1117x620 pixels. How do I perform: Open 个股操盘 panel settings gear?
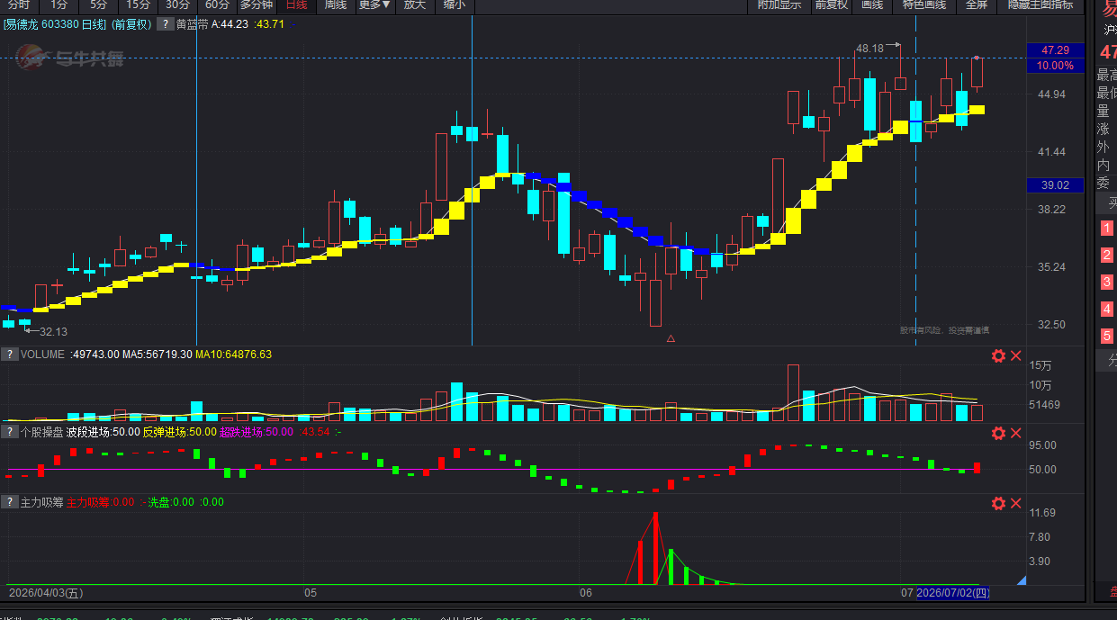point(998,433)
